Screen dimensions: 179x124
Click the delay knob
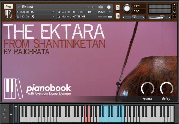pos(166,89)
